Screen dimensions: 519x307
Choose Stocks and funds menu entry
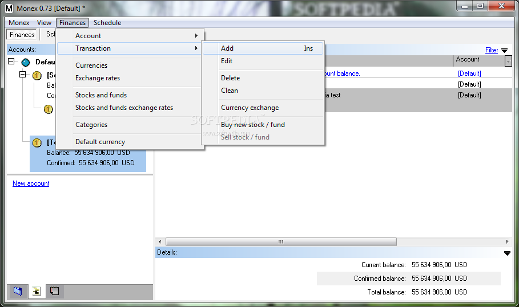point(130,95)
